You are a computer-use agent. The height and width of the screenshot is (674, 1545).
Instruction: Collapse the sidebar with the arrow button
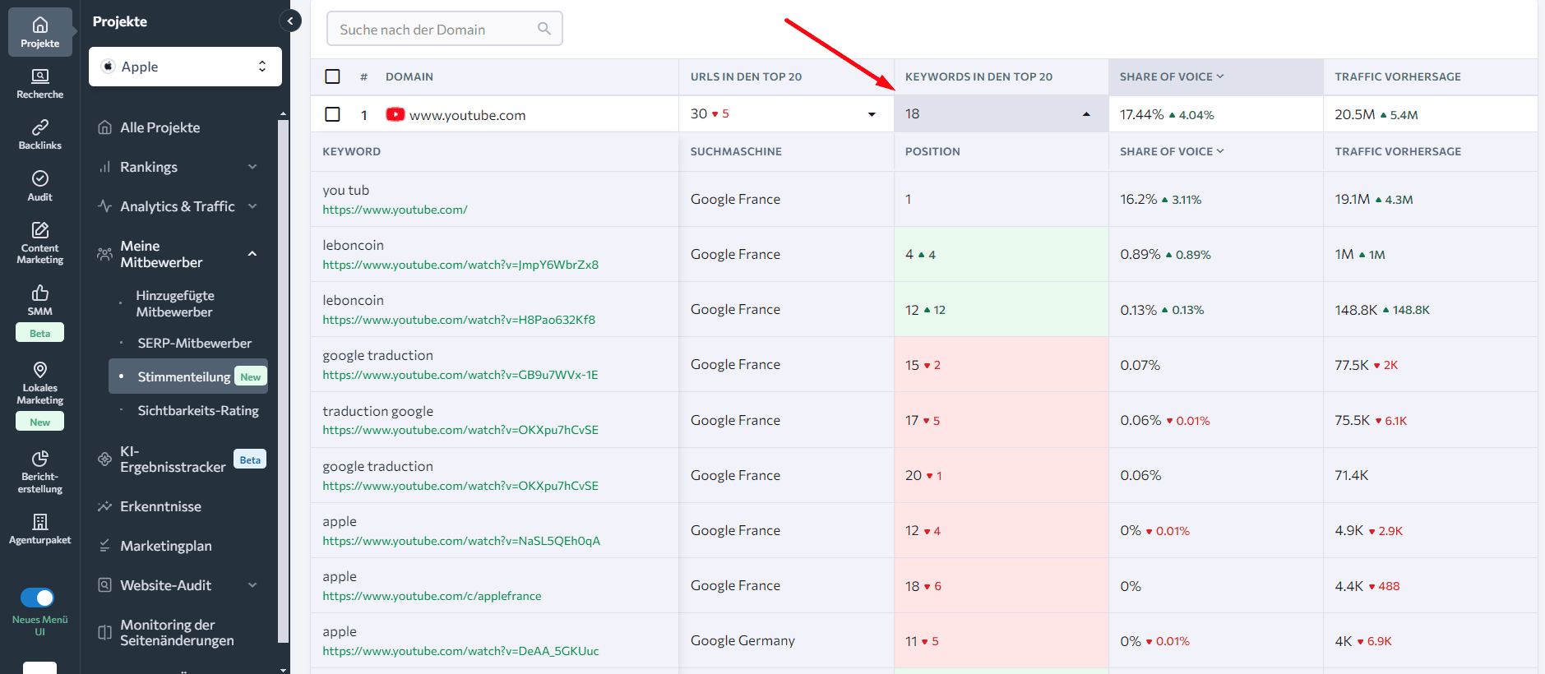290,21
